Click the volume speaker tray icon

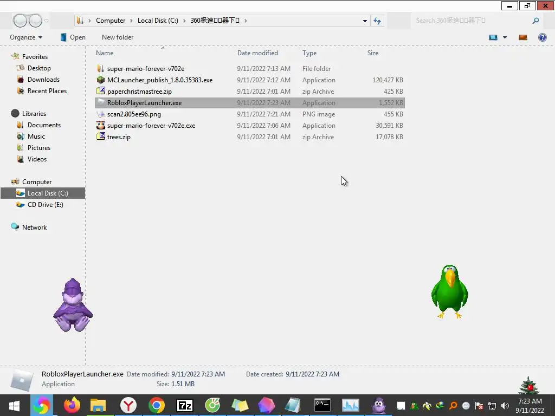[505, 406]
